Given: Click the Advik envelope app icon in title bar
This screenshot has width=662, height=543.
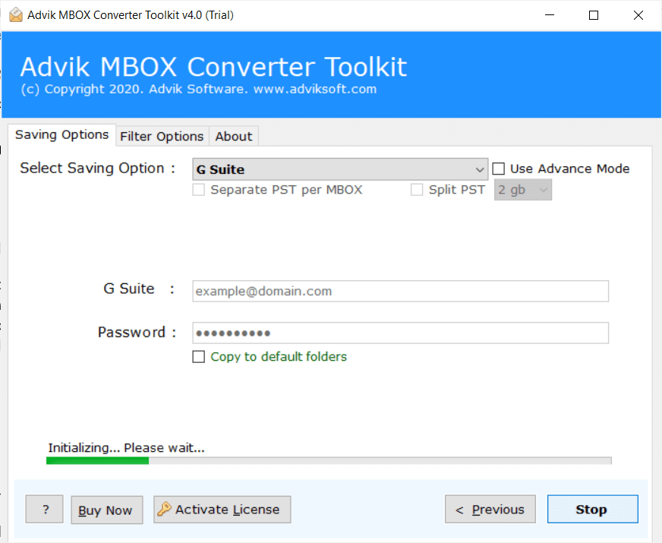Looking at the screenshot, I should coord(16,14).
